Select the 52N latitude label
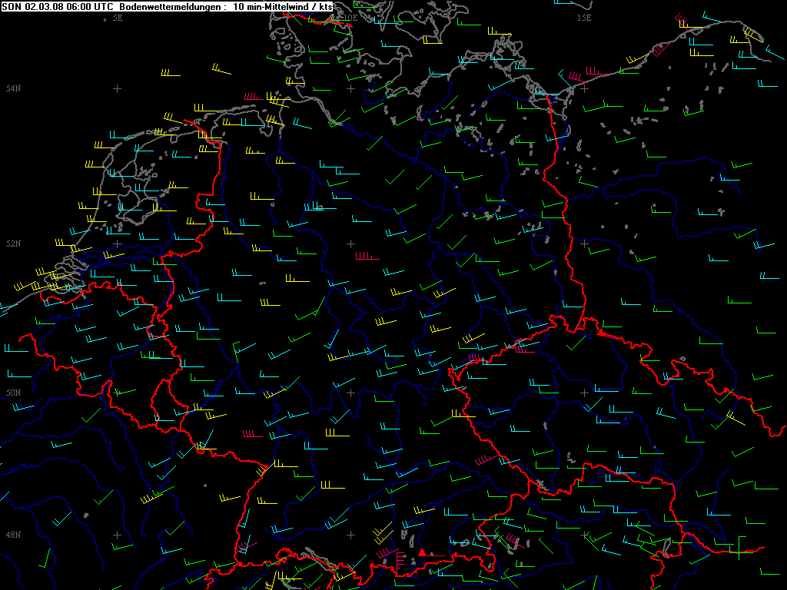Screen dimensions: 787x590 pos(13,244)
